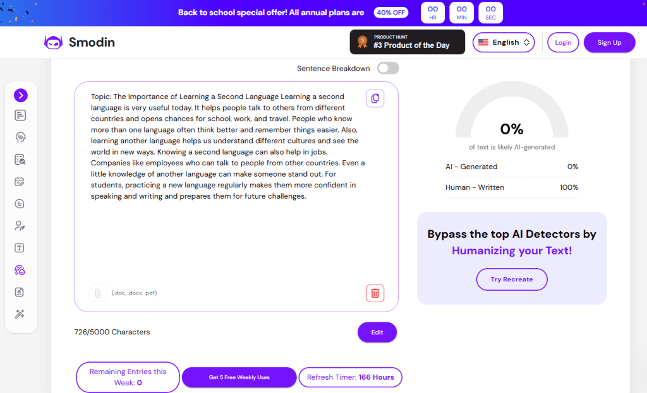Expand the left sidebar with the arrow button
The image size is (647, 393).
(x=21, y=95)
